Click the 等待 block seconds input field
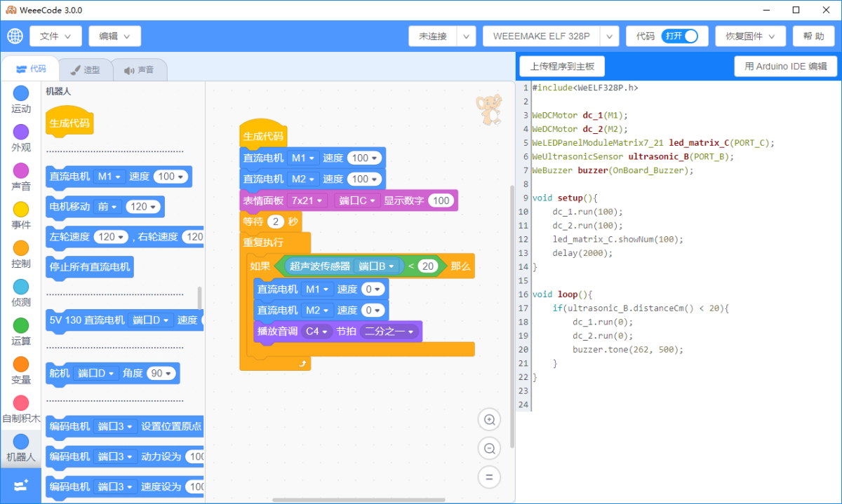 point(275,222)
